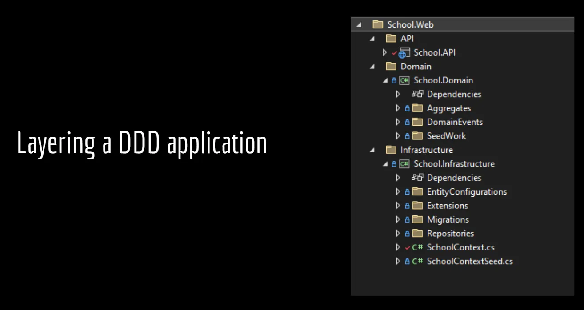
Task: Click the lock icon next to Aggregates
Action: pos(407,108)
